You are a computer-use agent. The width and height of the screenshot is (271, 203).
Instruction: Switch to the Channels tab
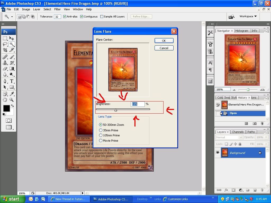tap(237, 132)
